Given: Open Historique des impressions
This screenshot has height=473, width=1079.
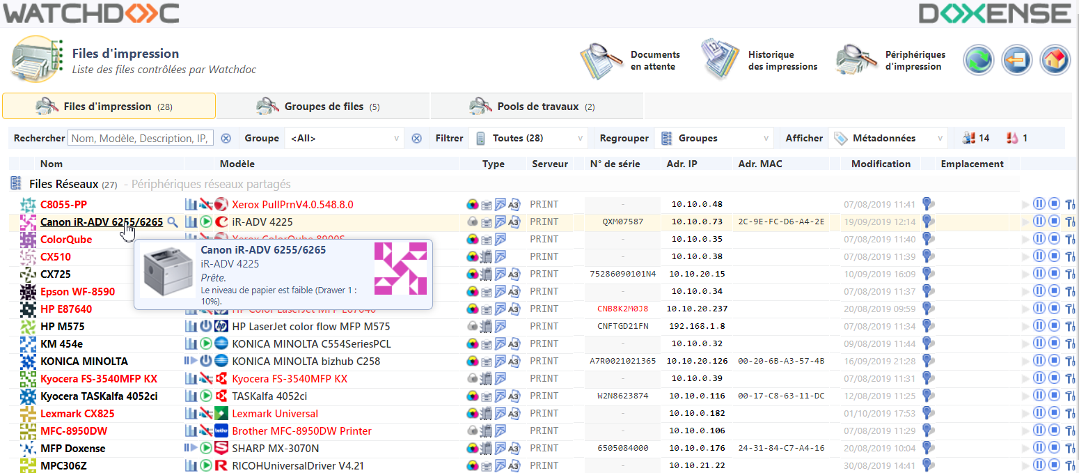Looking at the screenshot, I should click(x=759, y=61).
